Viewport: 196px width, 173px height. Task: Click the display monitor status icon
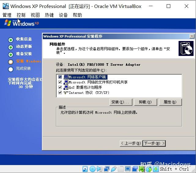point(128,169)
